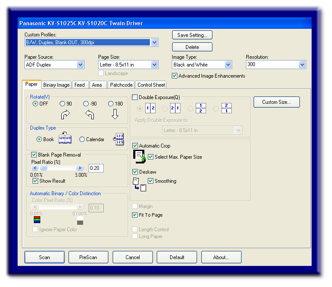Viewport: 332px width, 287px height.
Task: Restore settings with Default button
Action: point(177,257)
